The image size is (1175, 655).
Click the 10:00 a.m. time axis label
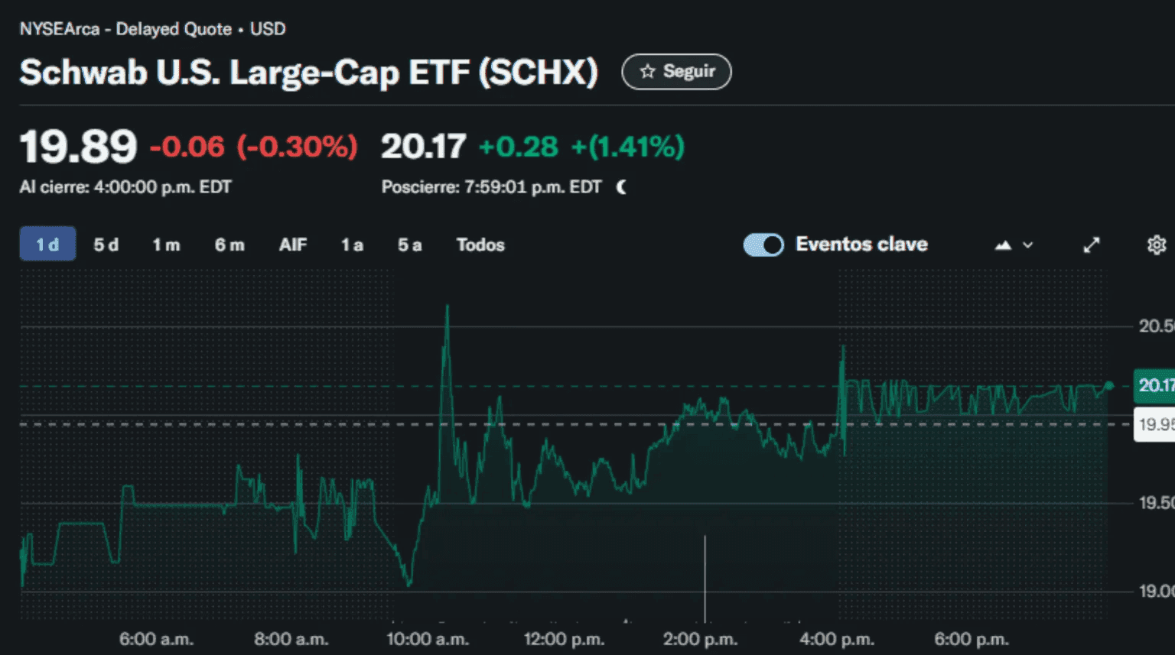[x=428, y=639]
